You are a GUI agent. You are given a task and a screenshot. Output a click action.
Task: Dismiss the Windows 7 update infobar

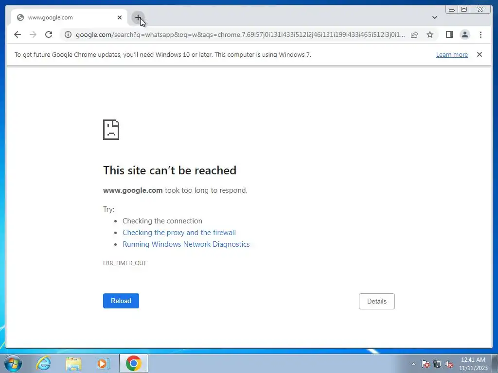[479, 54]
